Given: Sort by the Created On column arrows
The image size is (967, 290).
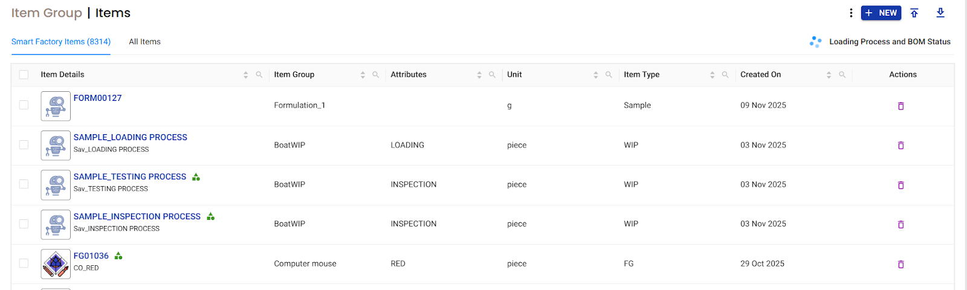Looking at the screenshot, I should (829, 75).
